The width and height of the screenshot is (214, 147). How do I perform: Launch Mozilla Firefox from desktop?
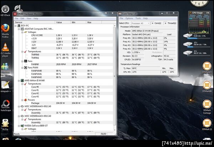point(5,31)
